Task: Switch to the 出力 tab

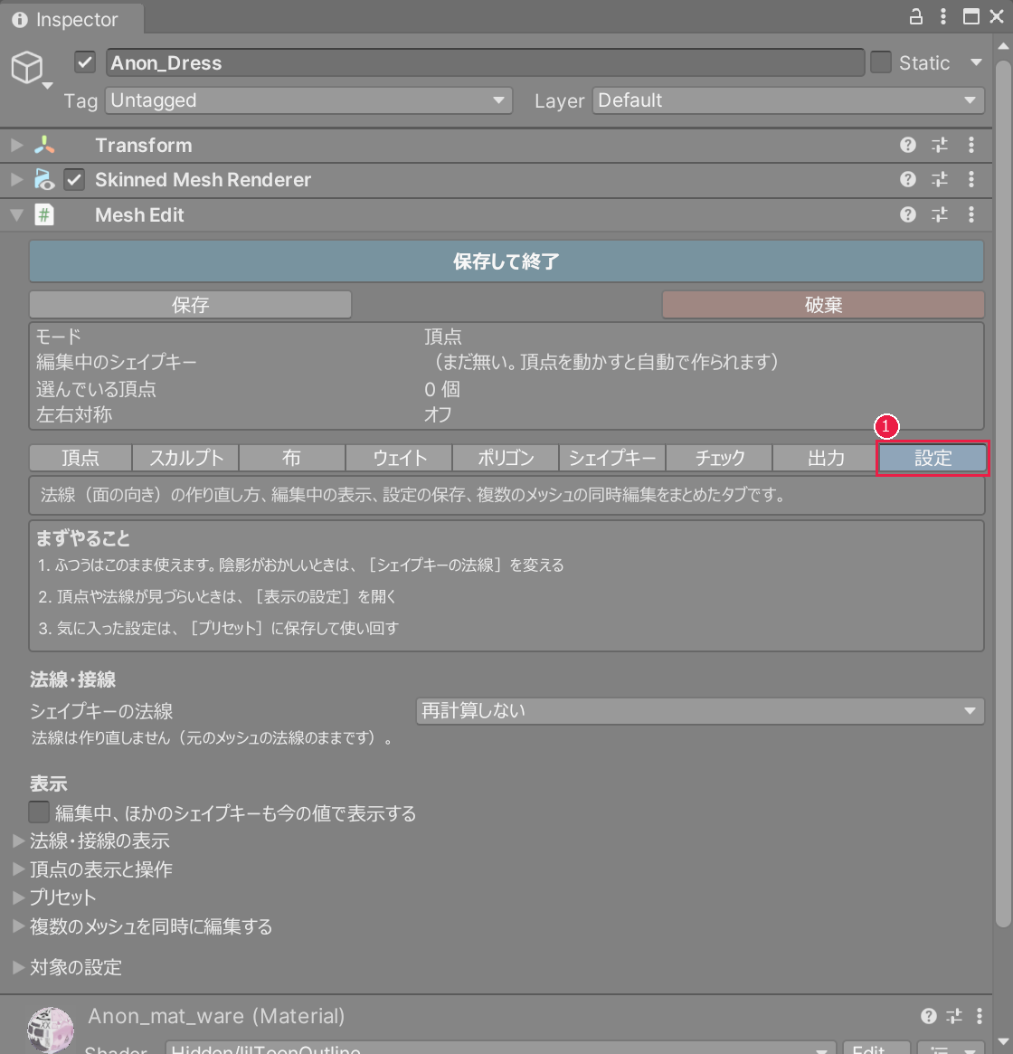Action: coord(826,458)
